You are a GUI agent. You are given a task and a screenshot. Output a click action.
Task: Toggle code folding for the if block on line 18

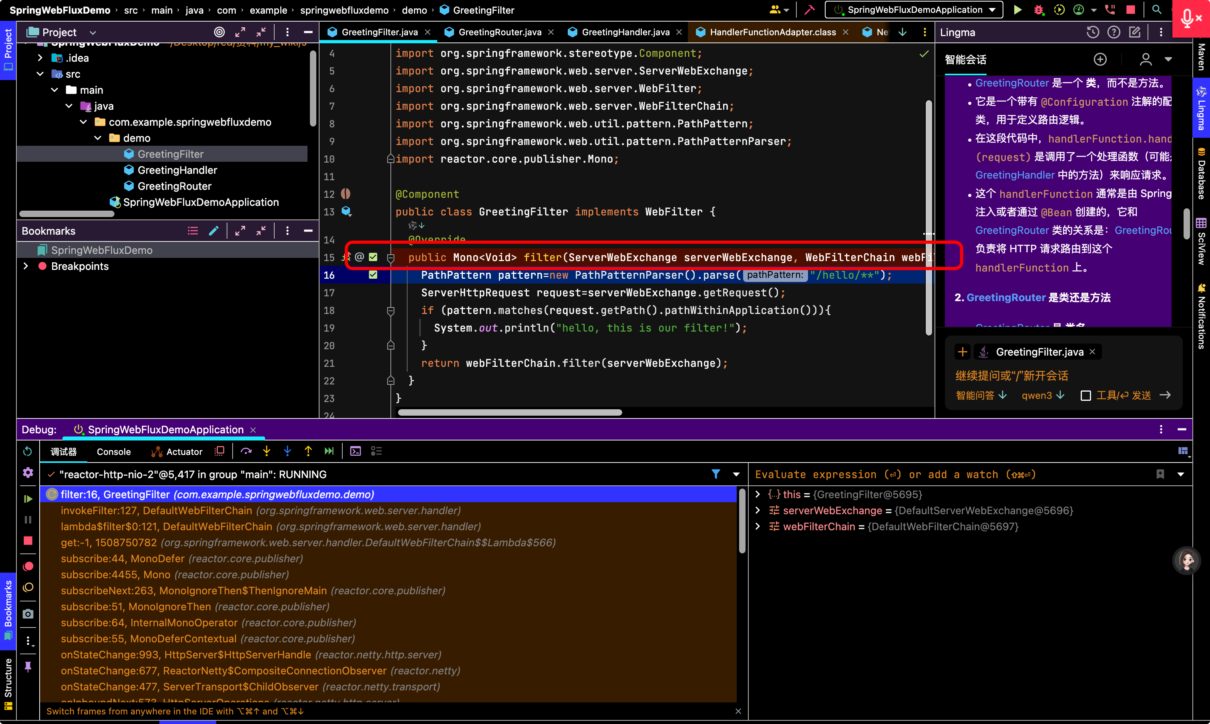(x=391, y=310)
